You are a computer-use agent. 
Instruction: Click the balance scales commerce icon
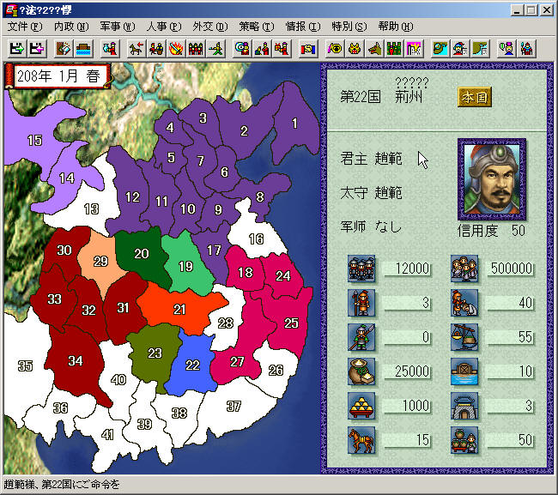pyautogui.click(x=464, y=336)
